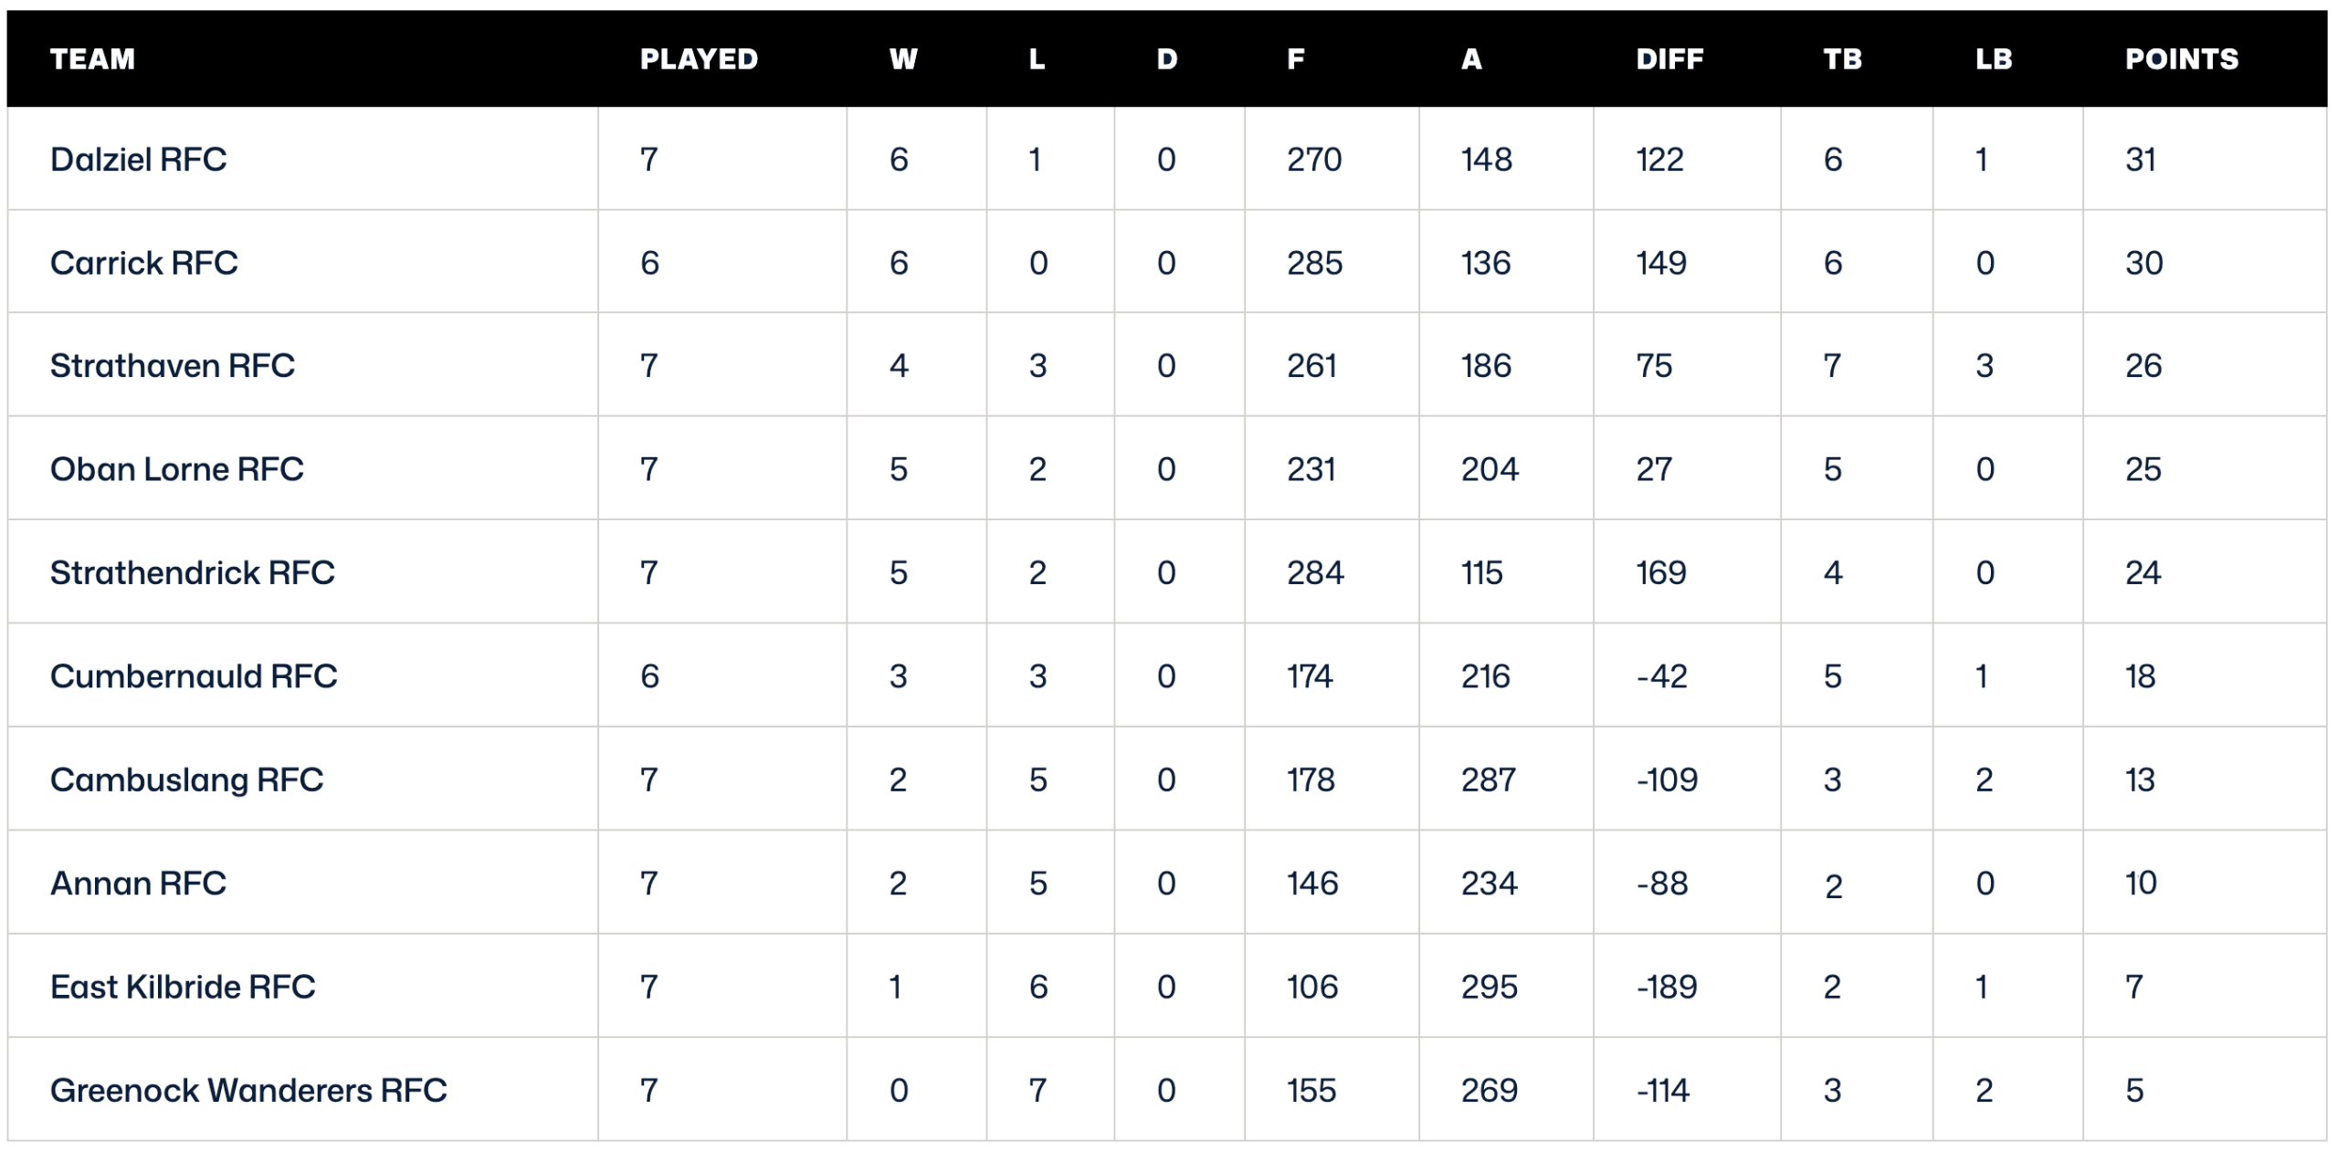The height and width of the screenshot is (1151, 2338).
Task: Select the DIFF column header
Action: pyautogui.click(x=1669, y=59)
